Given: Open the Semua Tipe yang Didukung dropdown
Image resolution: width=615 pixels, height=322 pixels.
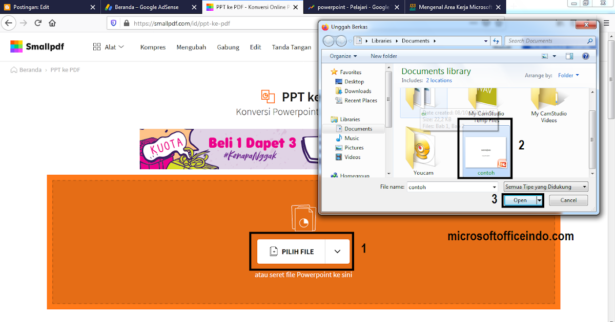Looking at the screenshot, I should (545, 187).
